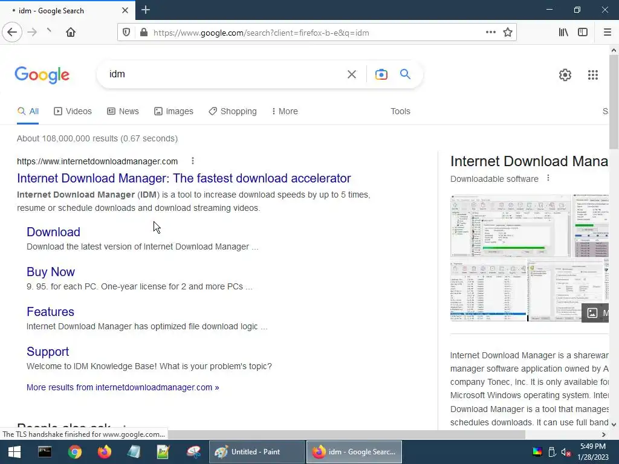
Task: Launch Command Prompt from taskbar
Action: [45, 452]
